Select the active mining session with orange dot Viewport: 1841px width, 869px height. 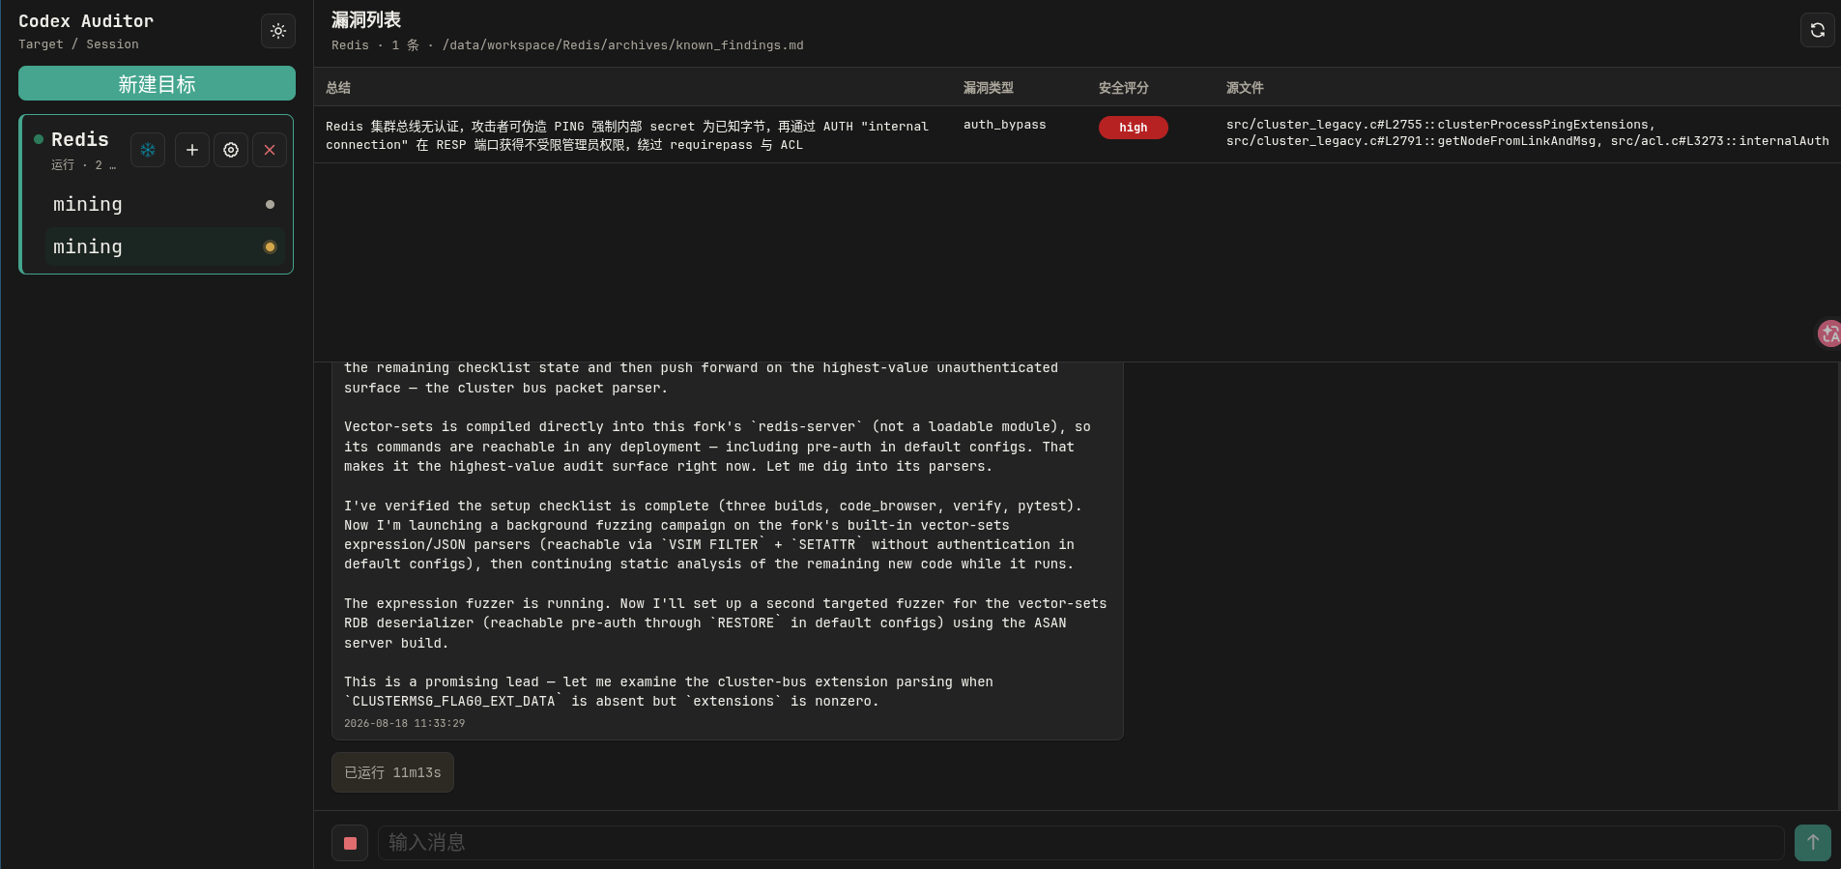pyautogui.click(x=164, y=246)
